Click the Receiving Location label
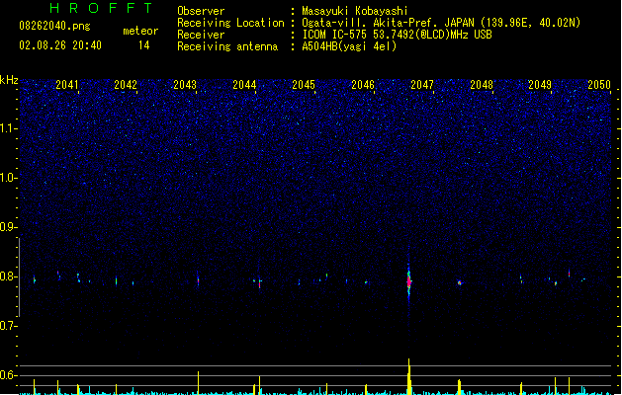The height and width of the screenshot is (395, 622). click(x=230, y=23)
